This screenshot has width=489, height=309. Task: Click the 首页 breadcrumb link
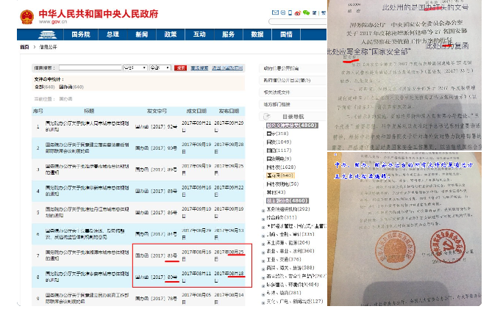24,46
